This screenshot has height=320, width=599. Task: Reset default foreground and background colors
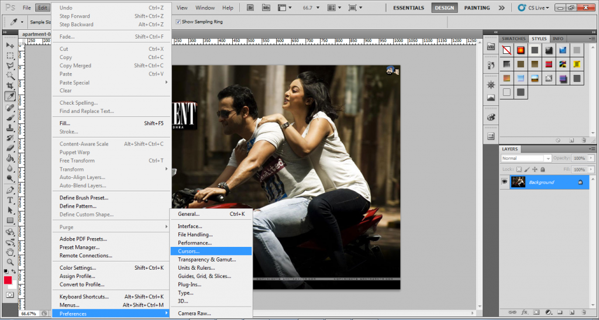(x=6, y=271)
